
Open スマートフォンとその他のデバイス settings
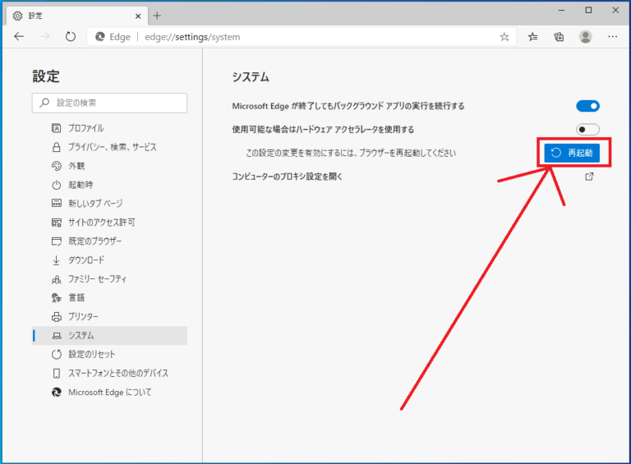point(109,373)
